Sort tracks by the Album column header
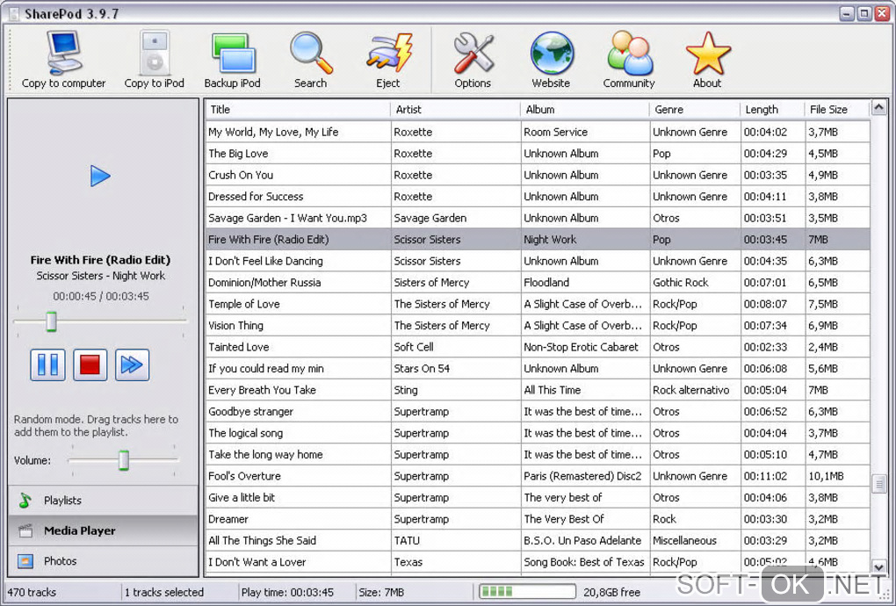 (x=585, y=109)
